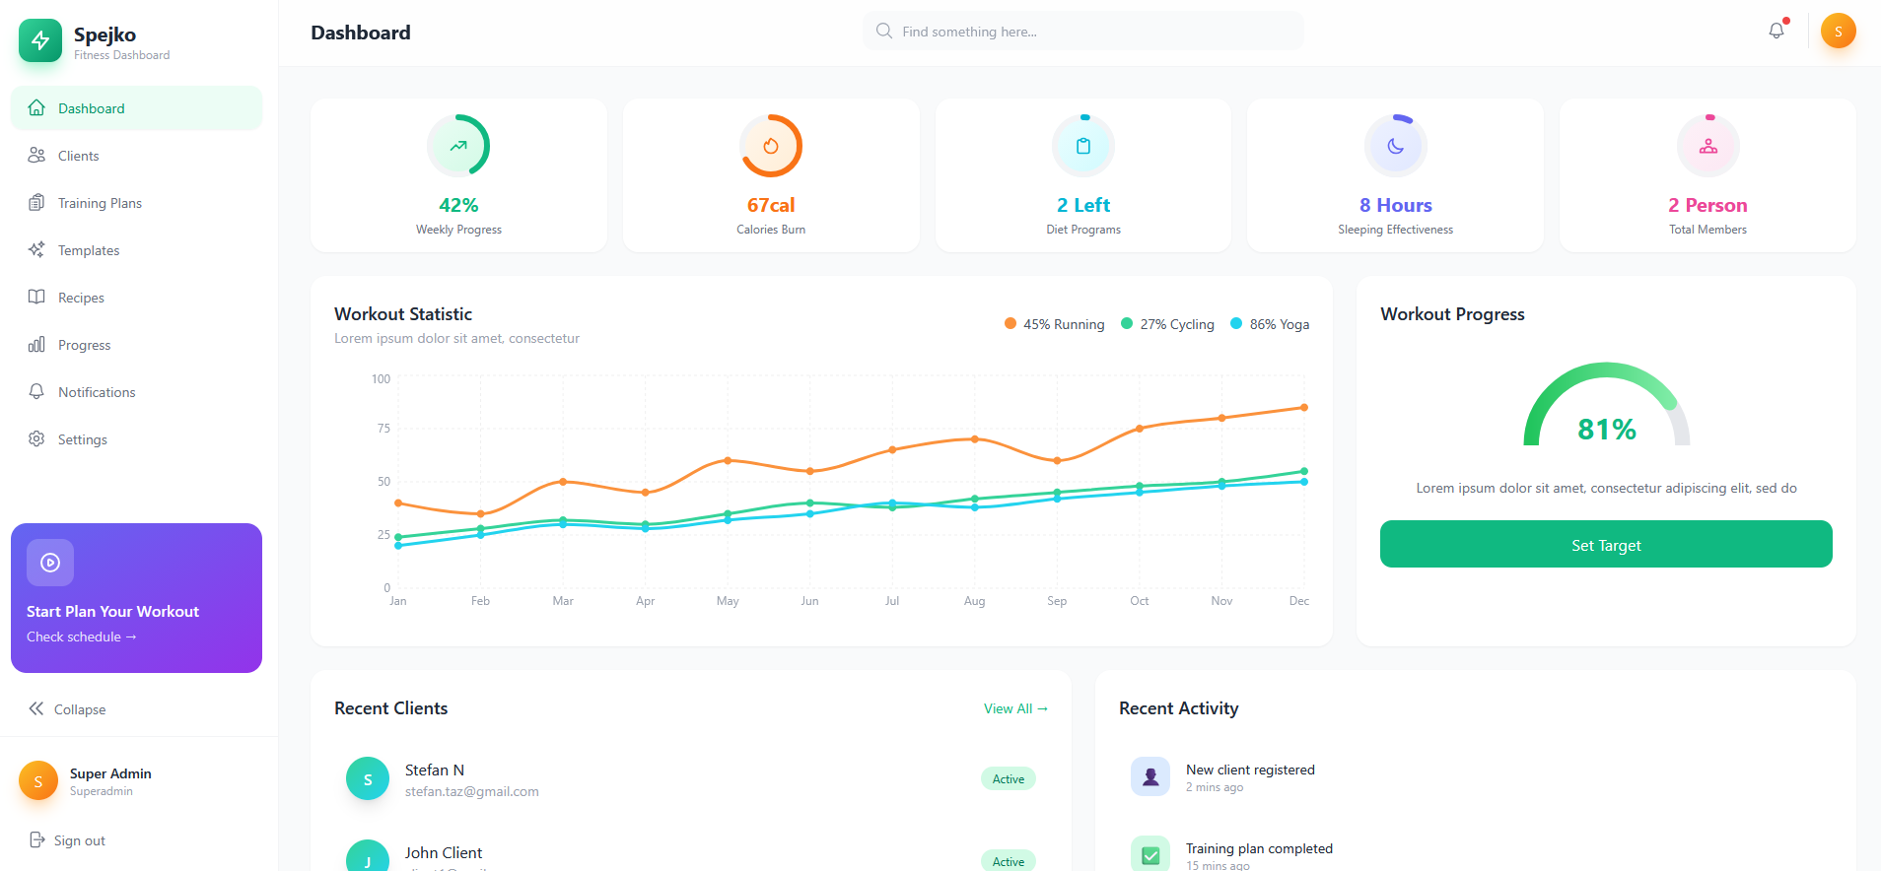
Task: Select client name Stefan N
Action: pos(435,770)
